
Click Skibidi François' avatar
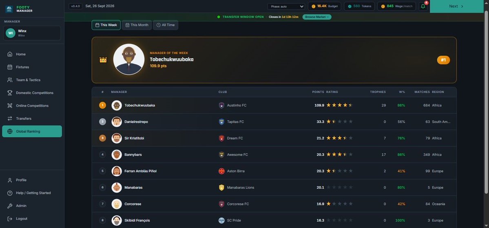[117, 220]
